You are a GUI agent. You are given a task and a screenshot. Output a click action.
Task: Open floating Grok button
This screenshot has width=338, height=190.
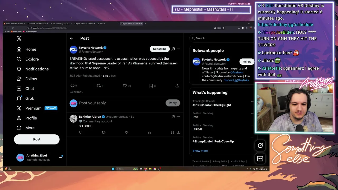260,146
